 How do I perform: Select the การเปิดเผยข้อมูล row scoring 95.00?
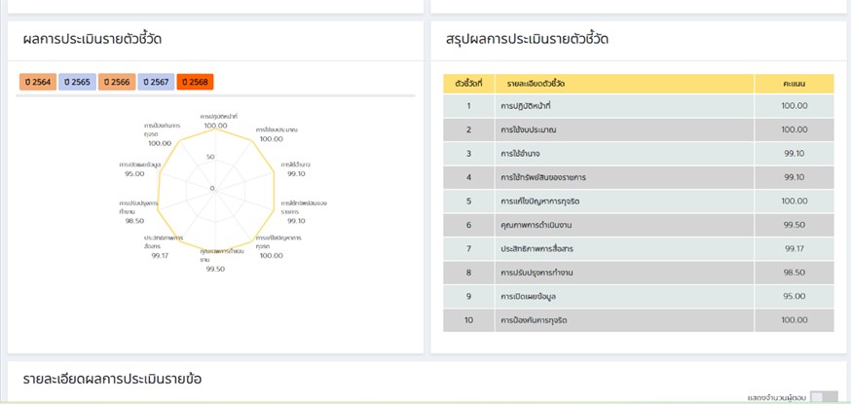(x=639, y=297)
